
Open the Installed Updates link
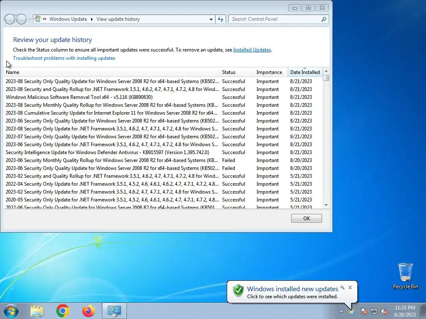252,50
